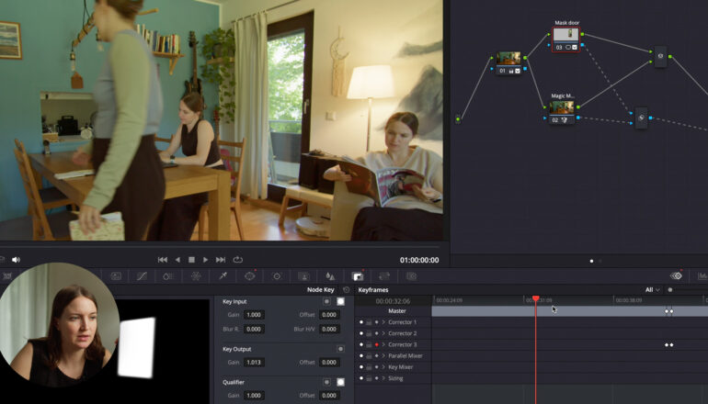Image resolution: width=708 pixels, height=404 pixels.
Task: Toggle Corrector 1 enable dot
Action: (x=361, y=322)
